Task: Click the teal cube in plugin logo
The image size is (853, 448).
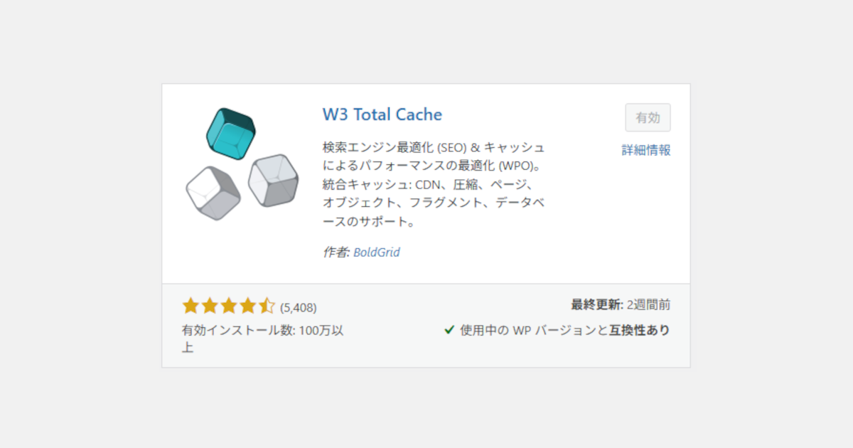Action: (x=230, y=134)
